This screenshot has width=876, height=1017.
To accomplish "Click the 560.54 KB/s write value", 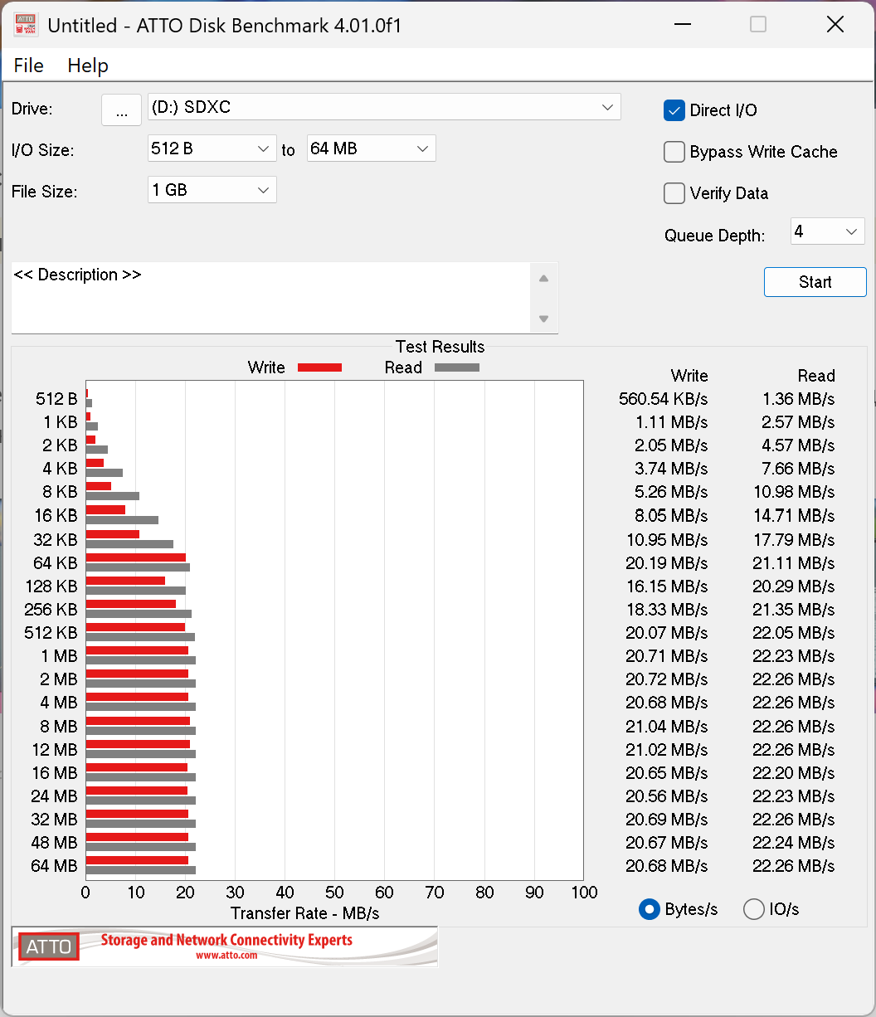I will click(x=664, y=399).
